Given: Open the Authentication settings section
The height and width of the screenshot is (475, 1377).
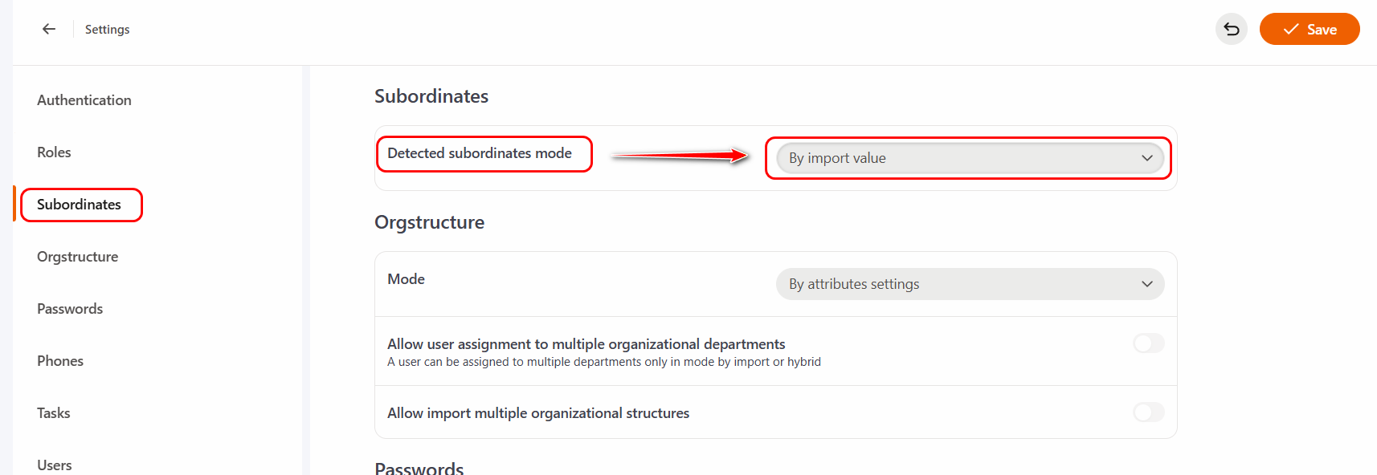Looking at the screenshot, I should coord(84,100).
